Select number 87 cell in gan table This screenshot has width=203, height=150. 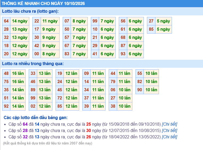[x=123, y=46]
